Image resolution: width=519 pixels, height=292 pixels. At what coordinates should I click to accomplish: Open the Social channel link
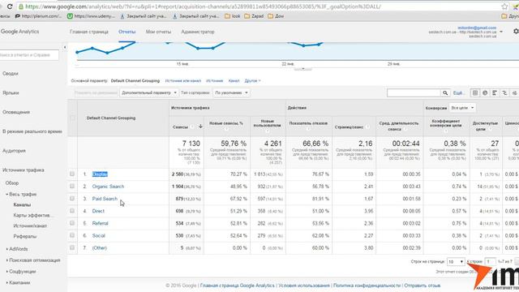99,235
